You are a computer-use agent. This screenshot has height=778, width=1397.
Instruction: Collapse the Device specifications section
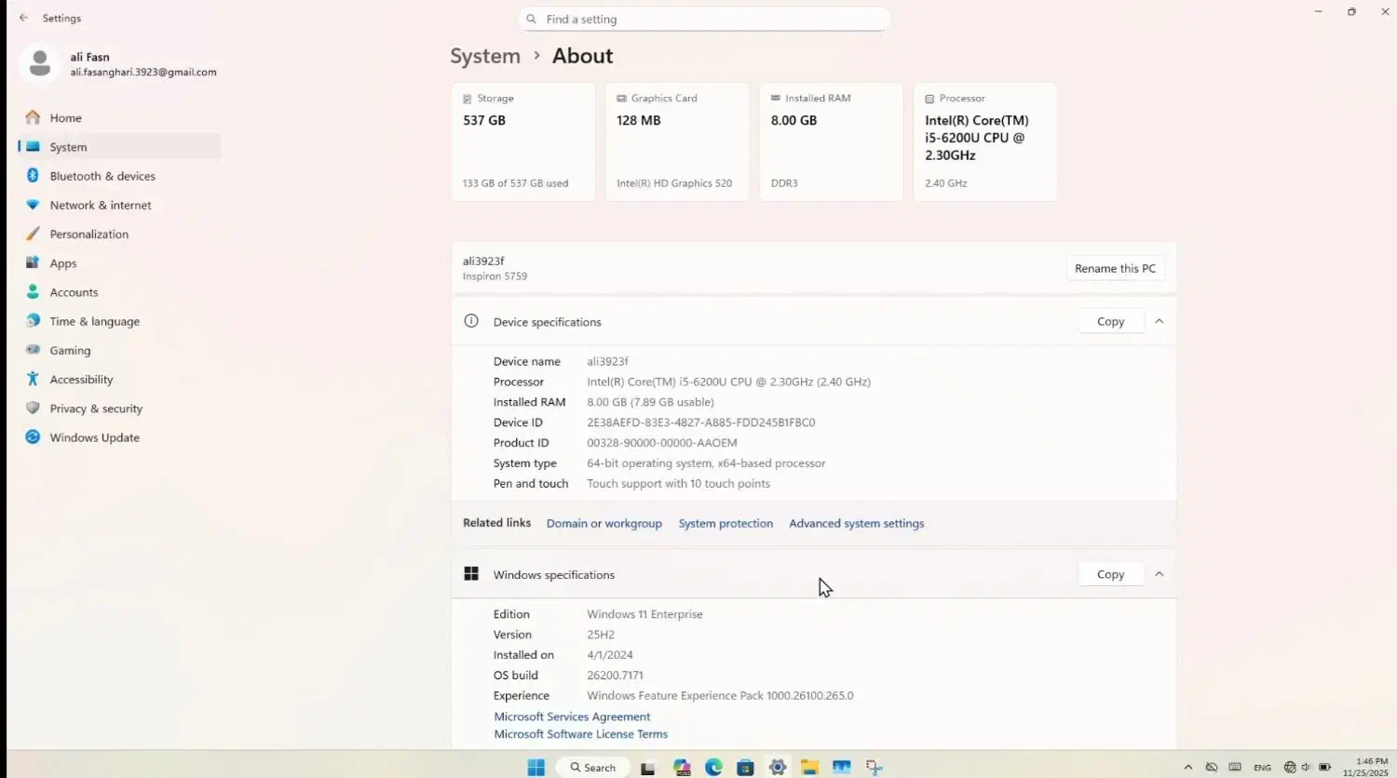point(1159,321)
